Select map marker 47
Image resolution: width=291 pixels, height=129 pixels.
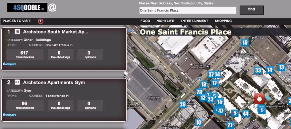coord(221,111)
